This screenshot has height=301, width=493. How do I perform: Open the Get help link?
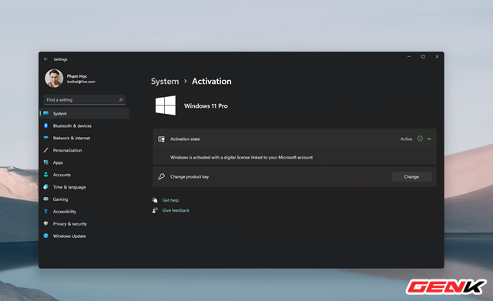[170, 200]
